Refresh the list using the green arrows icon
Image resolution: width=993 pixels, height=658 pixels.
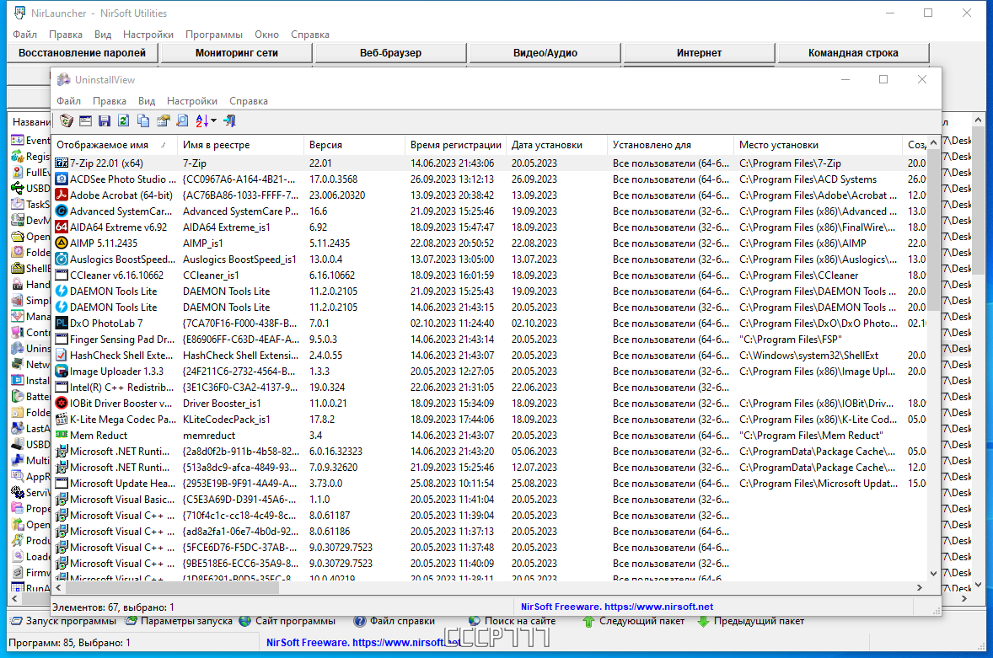(123, 120)
